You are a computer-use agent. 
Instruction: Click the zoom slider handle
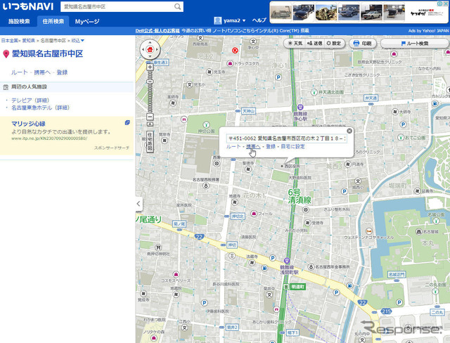(x=150, y=82)
